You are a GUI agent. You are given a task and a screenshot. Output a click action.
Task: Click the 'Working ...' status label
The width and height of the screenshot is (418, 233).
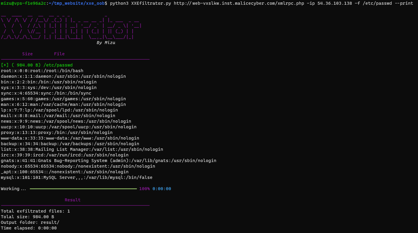click(13, 189)
